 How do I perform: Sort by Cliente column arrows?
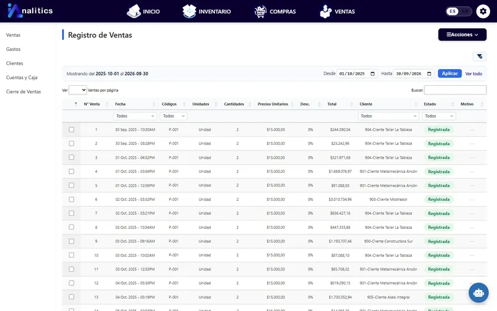pos(416,104)
